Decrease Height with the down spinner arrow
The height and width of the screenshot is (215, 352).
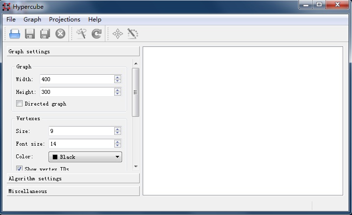point(118,94)
